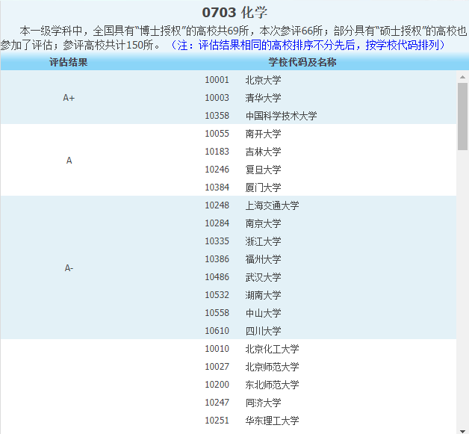Click 南京大学 in the list
The height and width of the screenshot is (434, 469).
pos(263,224)
